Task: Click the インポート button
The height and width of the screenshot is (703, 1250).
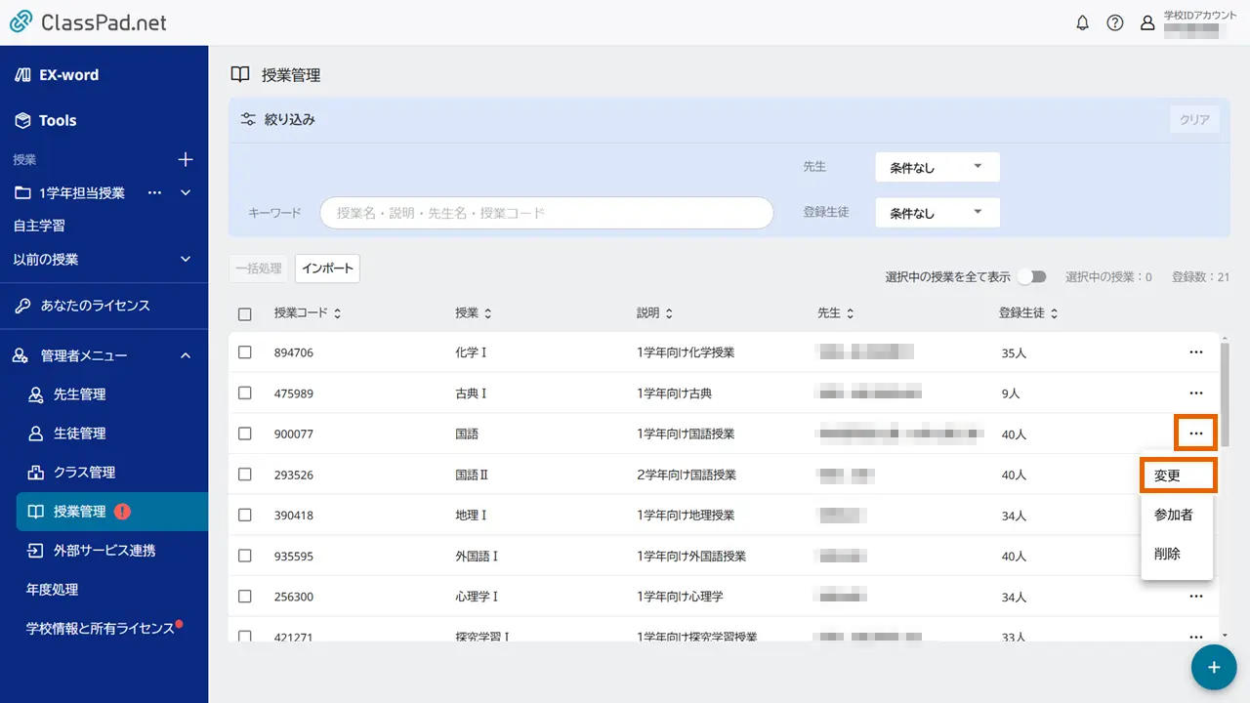Action: click(327, 268)
